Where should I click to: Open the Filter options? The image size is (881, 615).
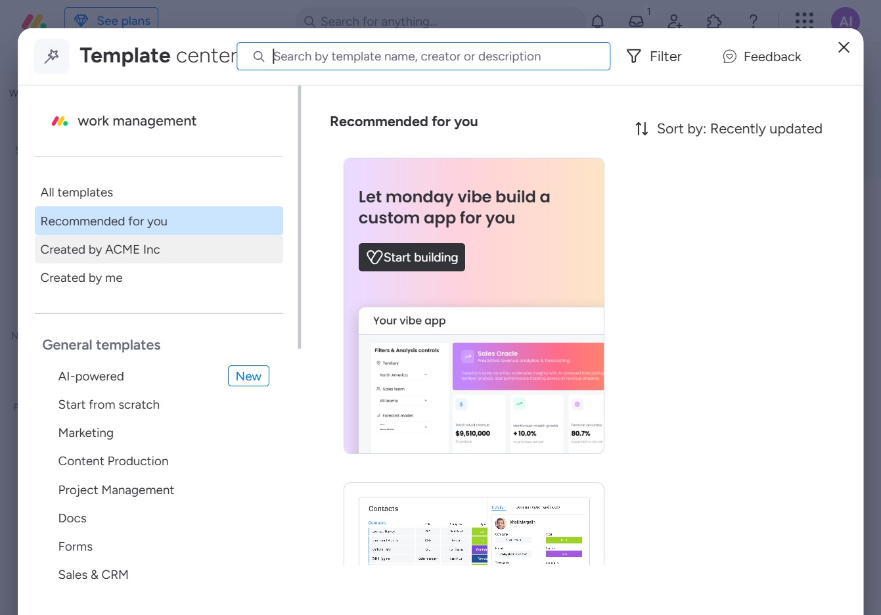coord(654,57)
